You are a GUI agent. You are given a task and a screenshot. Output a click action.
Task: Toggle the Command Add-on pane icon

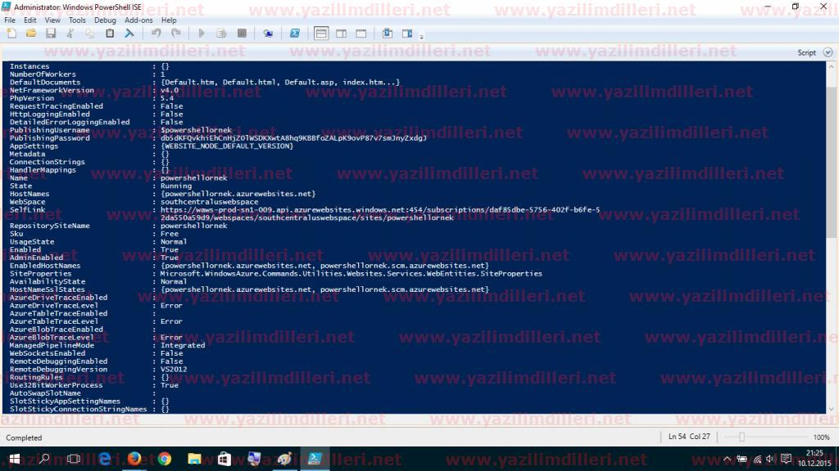(407, 34)
